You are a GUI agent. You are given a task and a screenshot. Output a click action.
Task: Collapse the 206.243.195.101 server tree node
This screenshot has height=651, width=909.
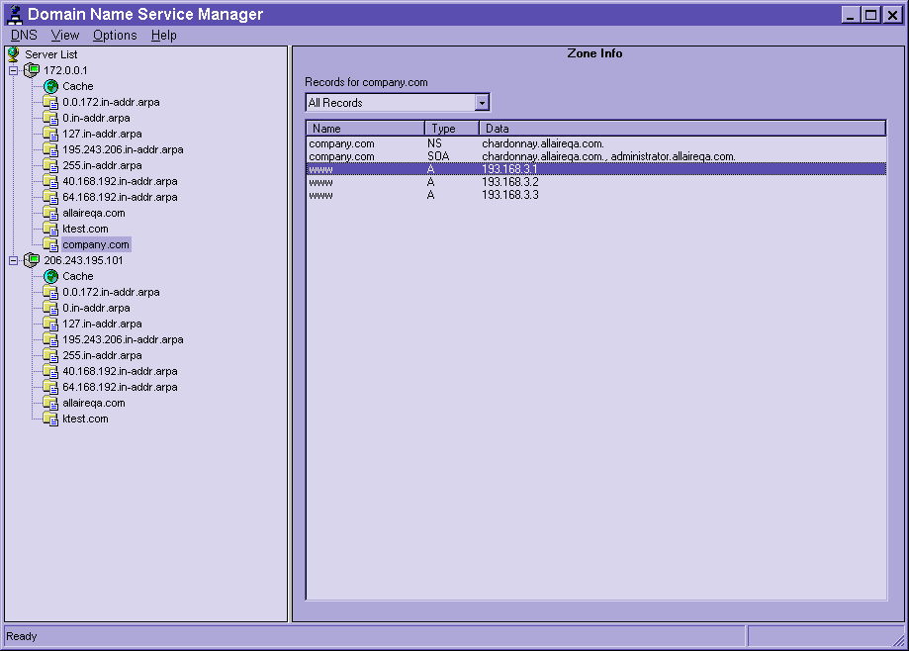13,260
